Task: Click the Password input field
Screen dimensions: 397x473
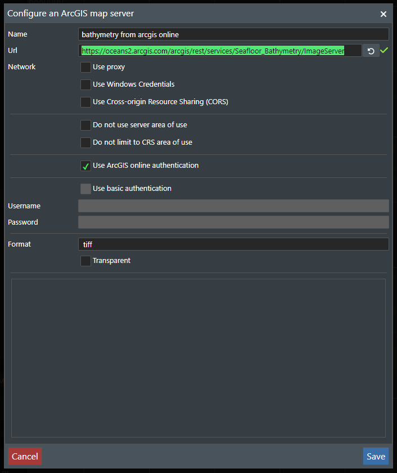Action: coord(233,222)
